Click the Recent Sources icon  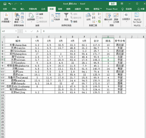tap(22, 21)
